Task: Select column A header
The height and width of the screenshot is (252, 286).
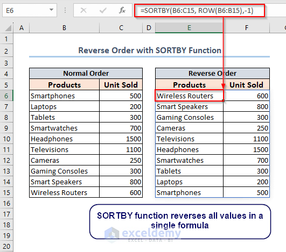Action: point(22,28)
